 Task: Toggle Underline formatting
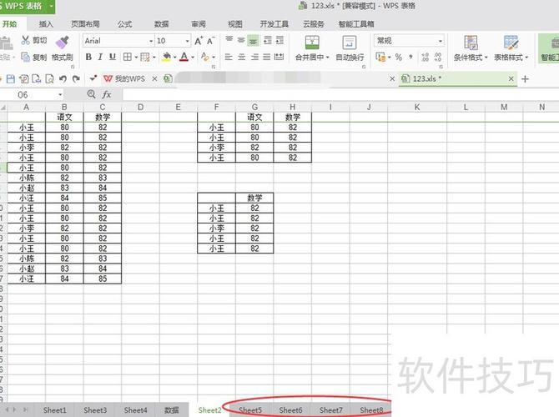[x=113, y=57]
